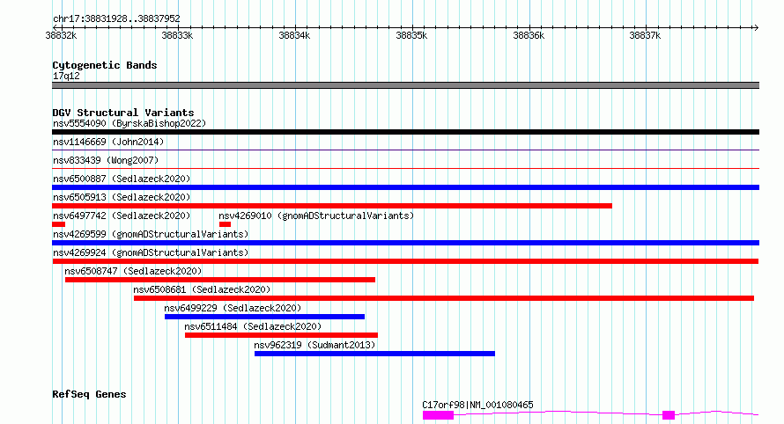Click the nsv6505913 (Sedlazeck2020) label

coord(122,197)
